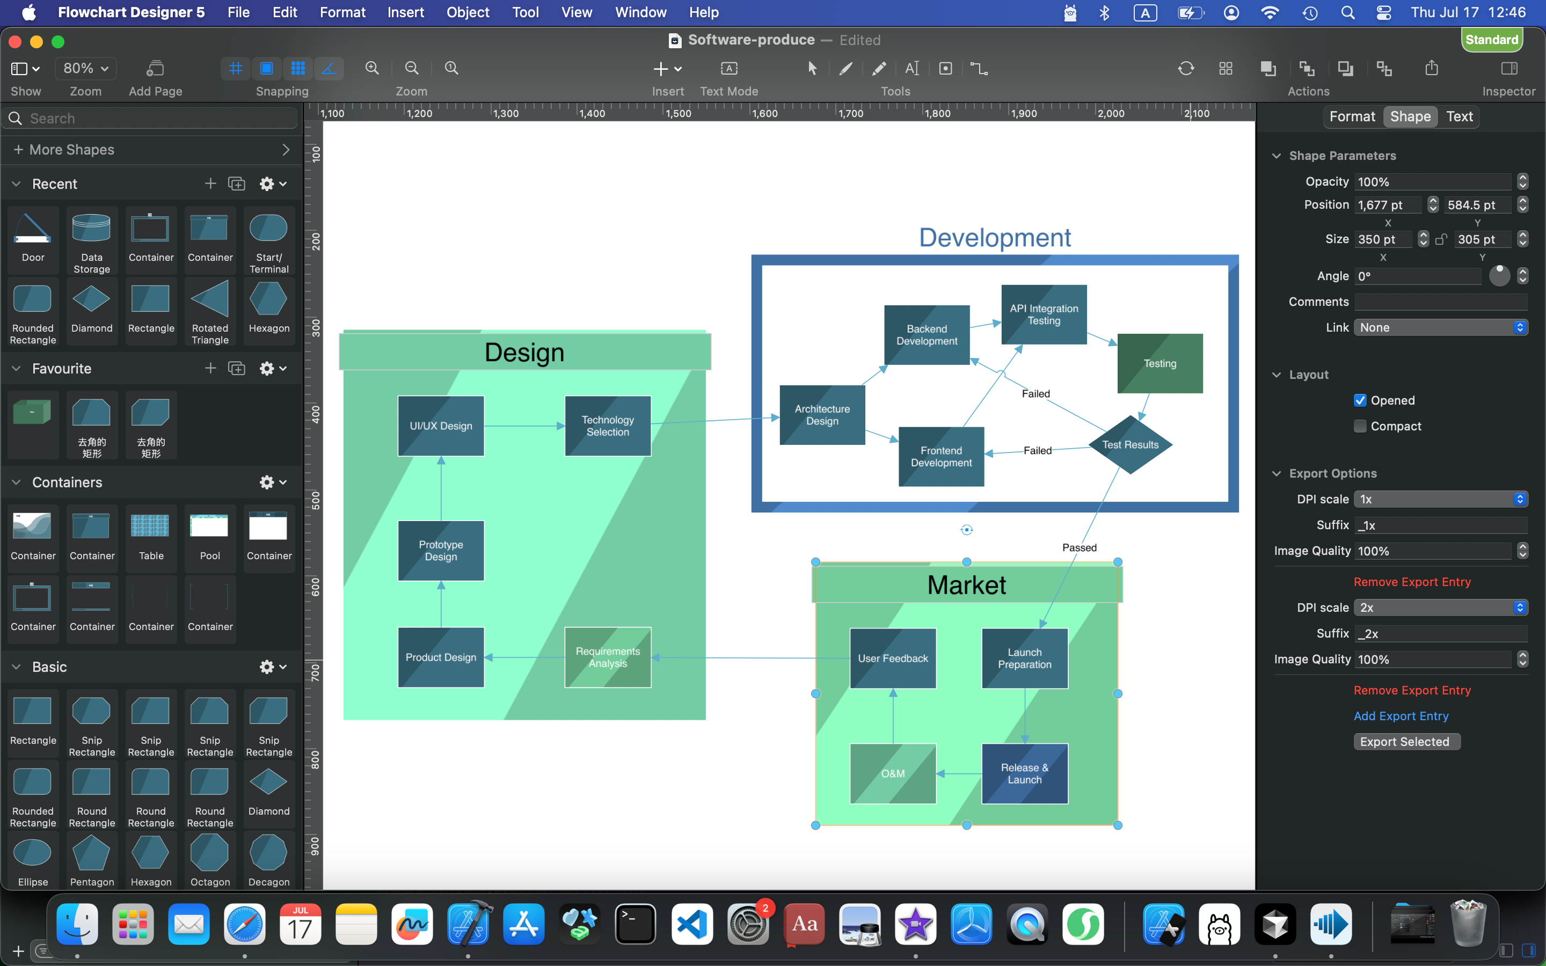Open Visual Studio Code from the Dock
This screenshot has width=1546, height=966.
coord(692,925)
